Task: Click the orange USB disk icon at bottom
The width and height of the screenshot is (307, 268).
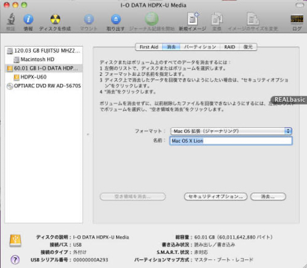Action: click(x=15, y=241)
